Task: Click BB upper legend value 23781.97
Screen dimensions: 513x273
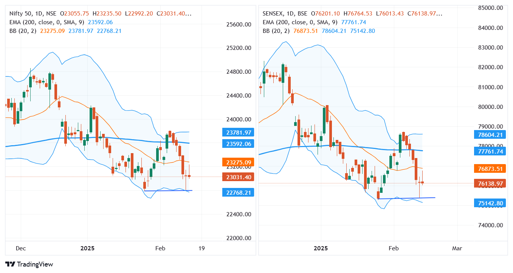Action: [81, 31]
